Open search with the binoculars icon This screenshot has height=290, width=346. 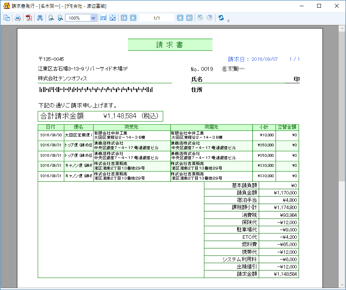click(40, 18)
